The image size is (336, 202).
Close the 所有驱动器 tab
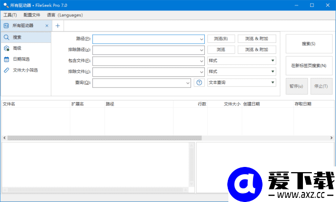tap(47, 26)
